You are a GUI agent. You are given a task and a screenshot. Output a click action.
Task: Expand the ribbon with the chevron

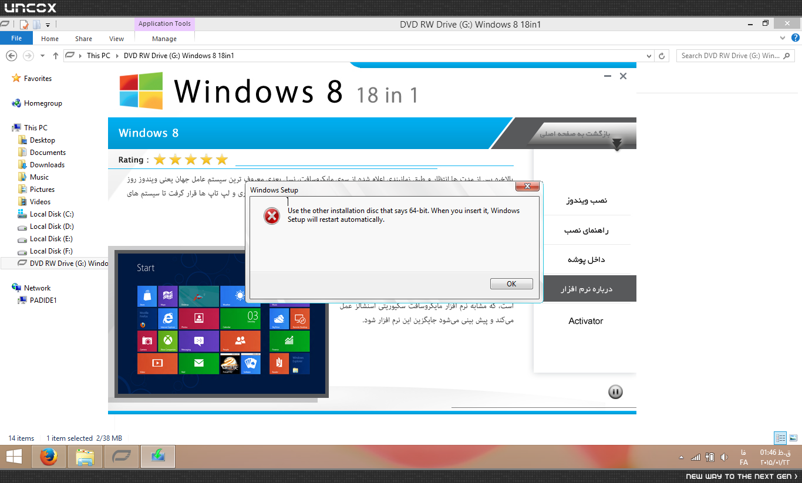pos(781,38)
